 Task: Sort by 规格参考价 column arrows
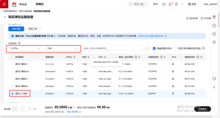[201, 57]
